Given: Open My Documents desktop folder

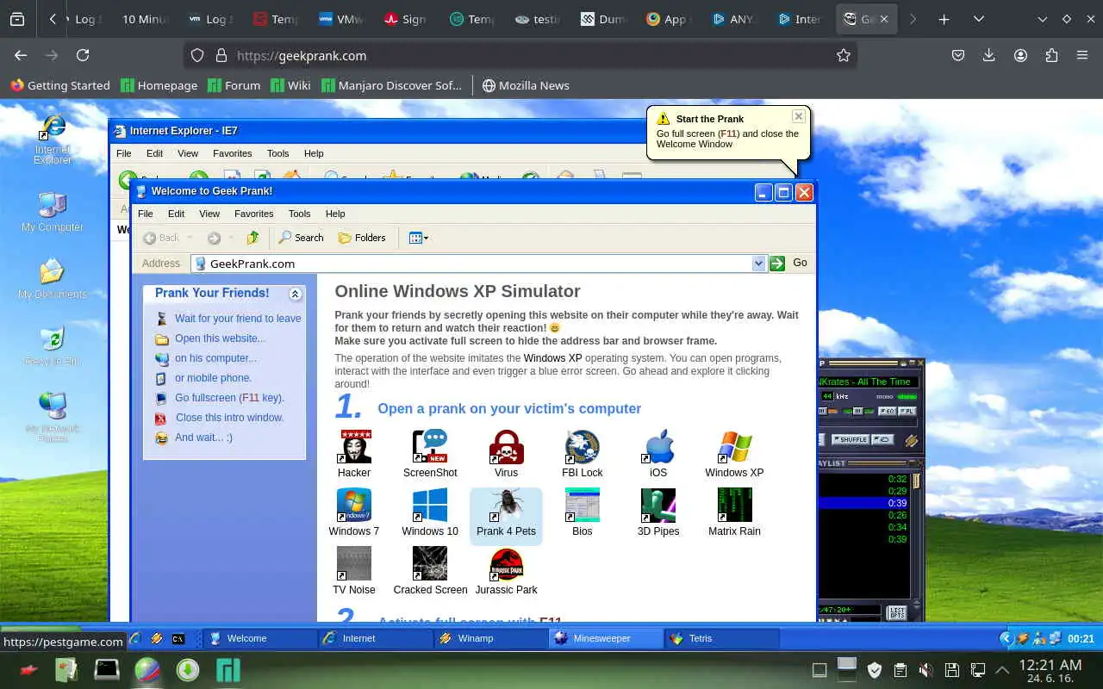Looking at the screenshot, I should [x=53, y=279].
